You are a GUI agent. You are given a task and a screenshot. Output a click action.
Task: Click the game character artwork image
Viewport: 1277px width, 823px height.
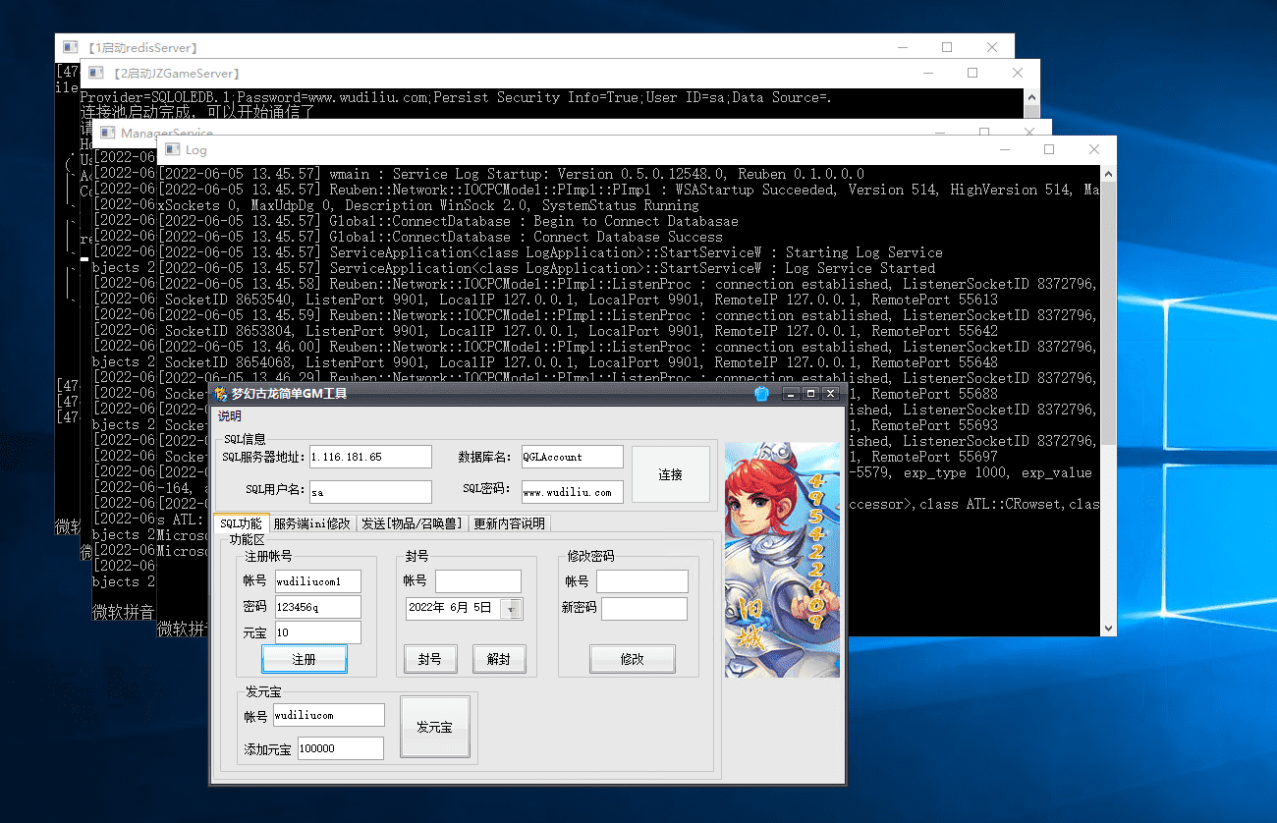782,559
